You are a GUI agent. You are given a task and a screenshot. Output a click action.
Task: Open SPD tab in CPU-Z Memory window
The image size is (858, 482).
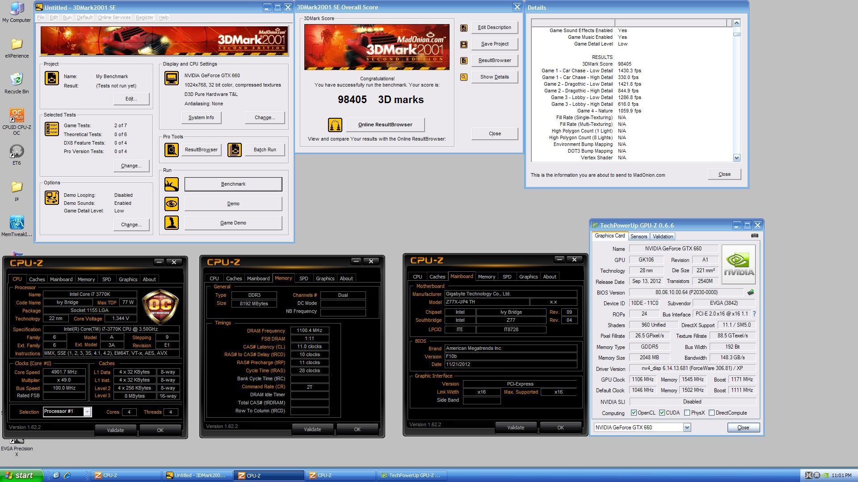tap(303, 278)
